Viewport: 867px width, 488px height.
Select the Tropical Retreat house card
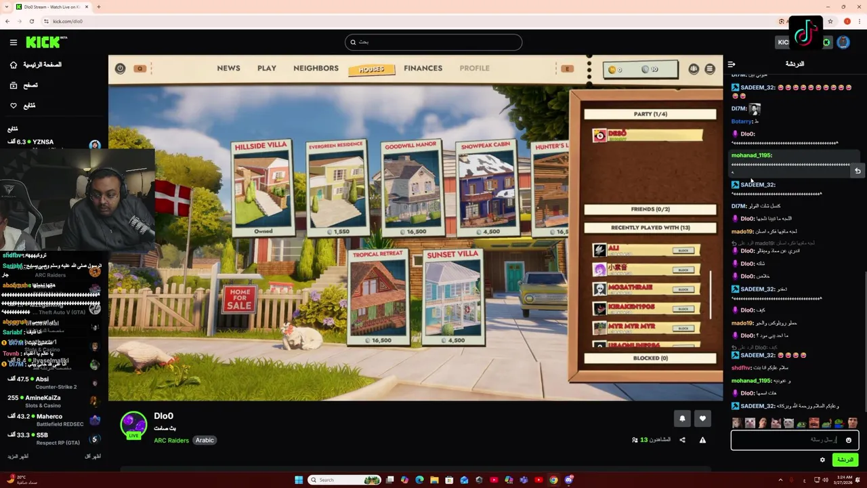coord(377,296)
